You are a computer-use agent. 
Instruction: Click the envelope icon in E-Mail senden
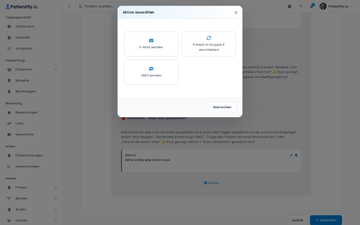coord(151,40)
